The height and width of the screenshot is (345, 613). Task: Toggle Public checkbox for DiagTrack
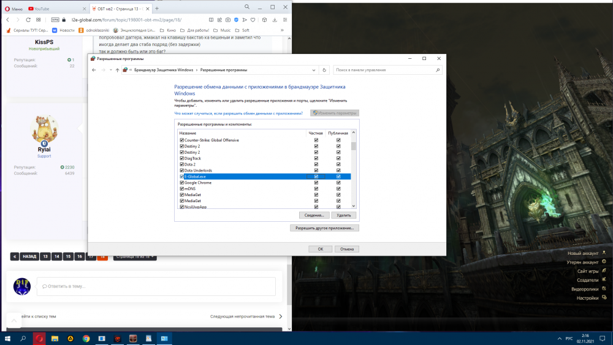[338, 158]
